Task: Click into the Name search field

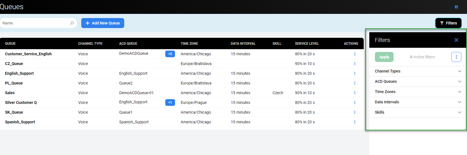Action: click(x=35, y=23)
